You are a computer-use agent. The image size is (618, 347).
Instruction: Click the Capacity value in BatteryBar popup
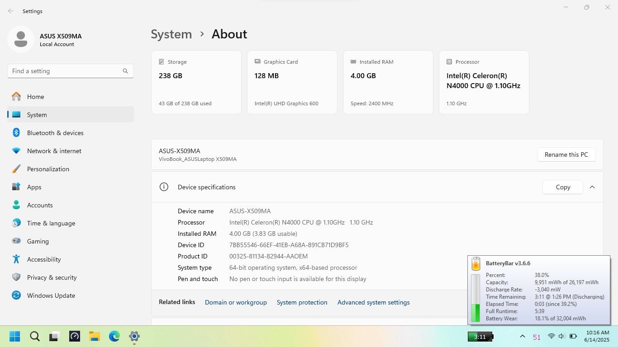[566, 282]
